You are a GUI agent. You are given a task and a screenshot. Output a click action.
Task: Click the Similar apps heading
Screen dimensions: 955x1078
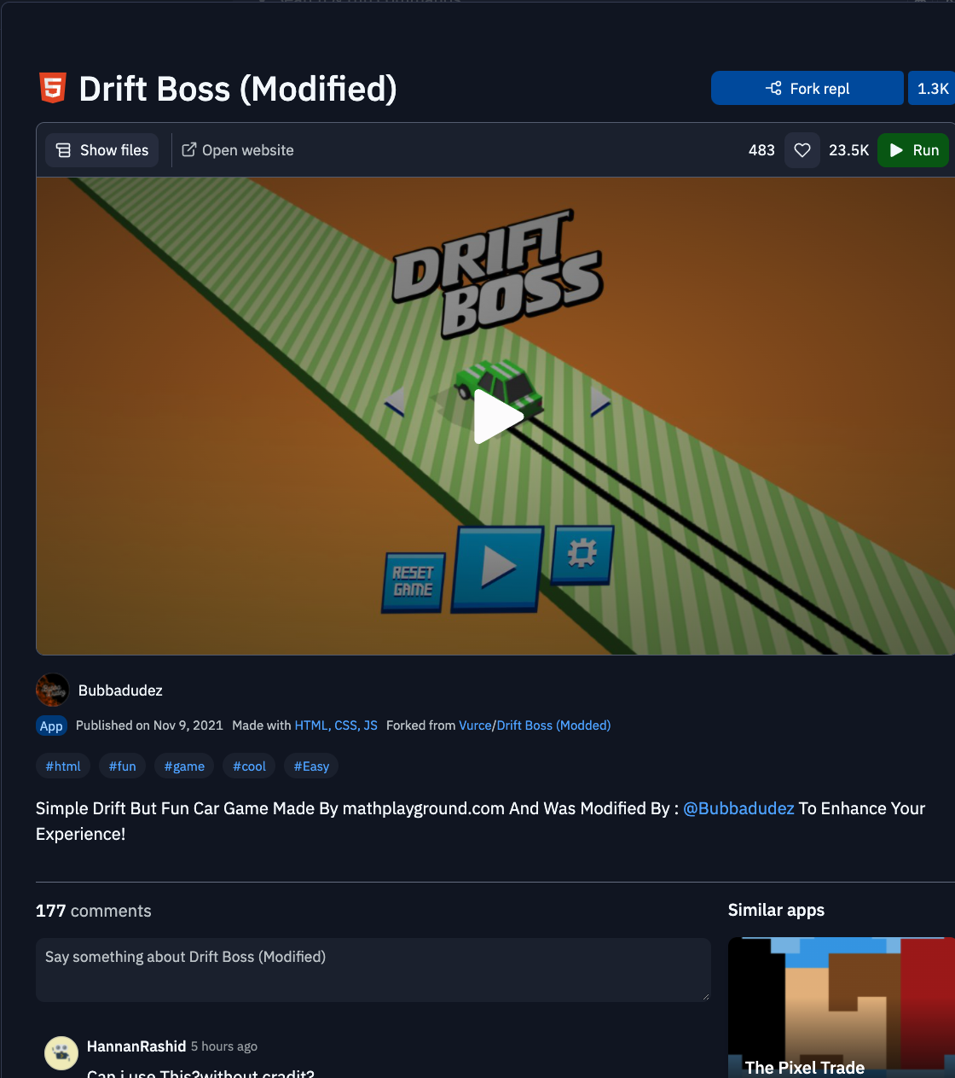(776, 910)
